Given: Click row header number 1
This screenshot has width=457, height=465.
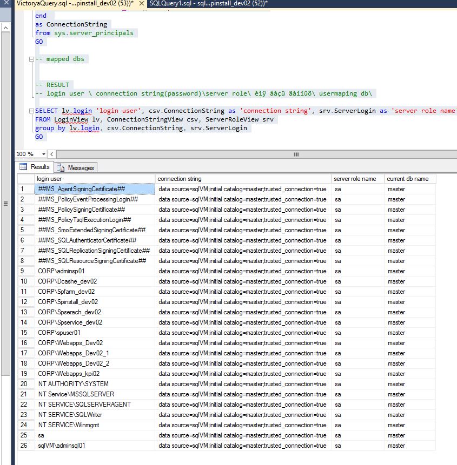Looking at the screenshot, I should coord(26,189).
